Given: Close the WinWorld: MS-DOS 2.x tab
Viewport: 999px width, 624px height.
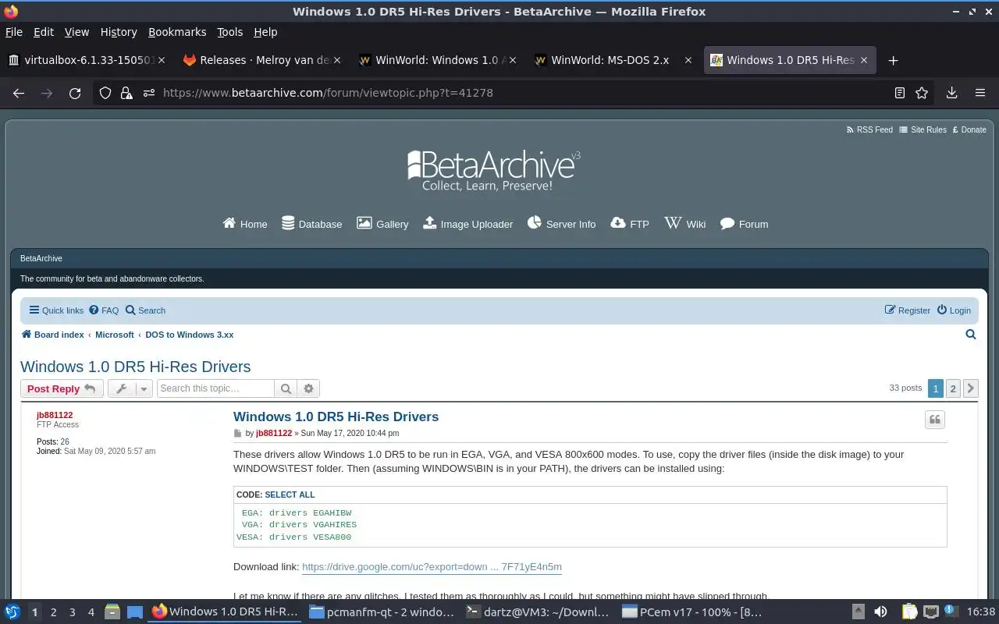Looking at the screenshot, I should pyautogui.click(x=688, y=60).
